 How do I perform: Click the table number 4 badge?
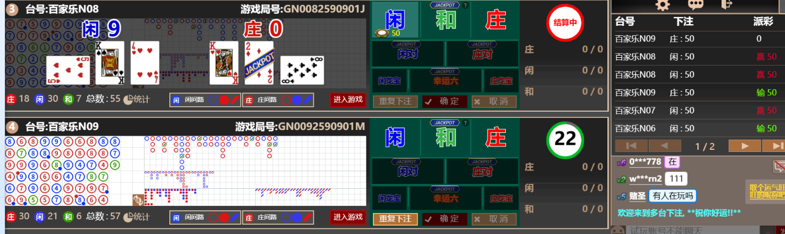[x=12, y=127]
